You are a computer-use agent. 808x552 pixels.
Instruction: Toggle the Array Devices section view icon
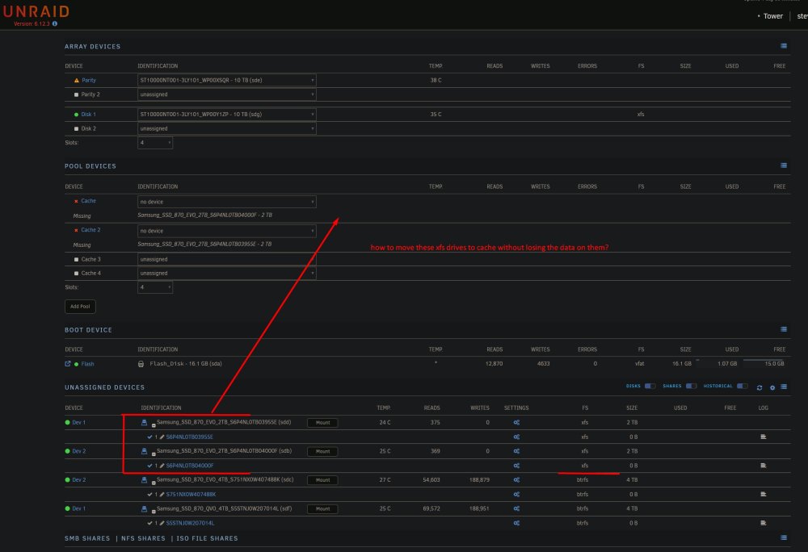tap(783, 46)
